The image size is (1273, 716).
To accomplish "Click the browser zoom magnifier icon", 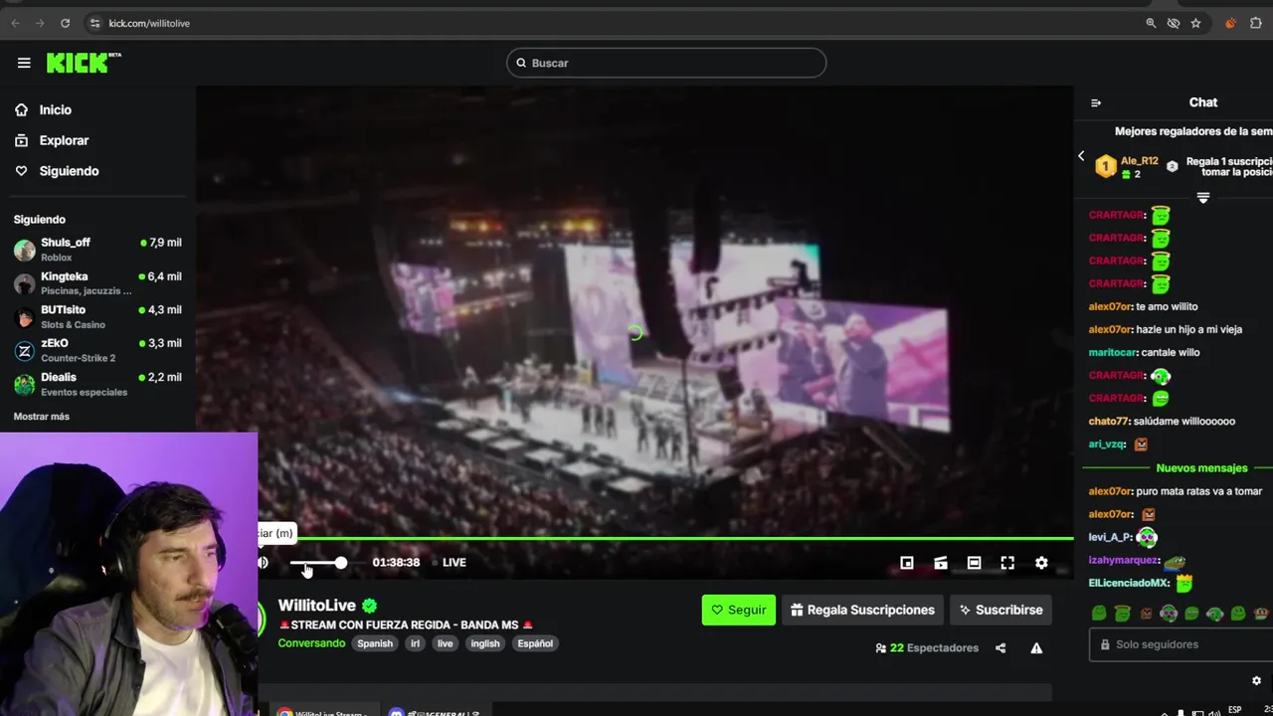I will (1151, 23).
